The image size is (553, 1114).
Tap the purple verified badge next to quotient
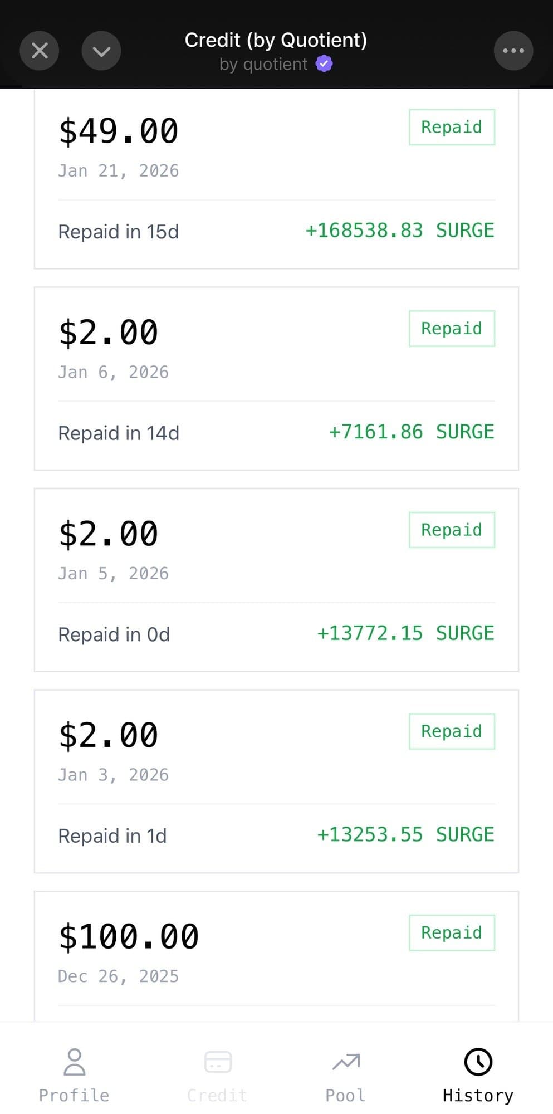click(x=324, y=64)
